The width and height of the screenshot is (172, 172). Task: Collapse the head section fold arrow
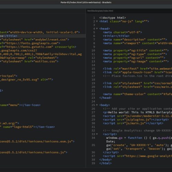[97, 29]
